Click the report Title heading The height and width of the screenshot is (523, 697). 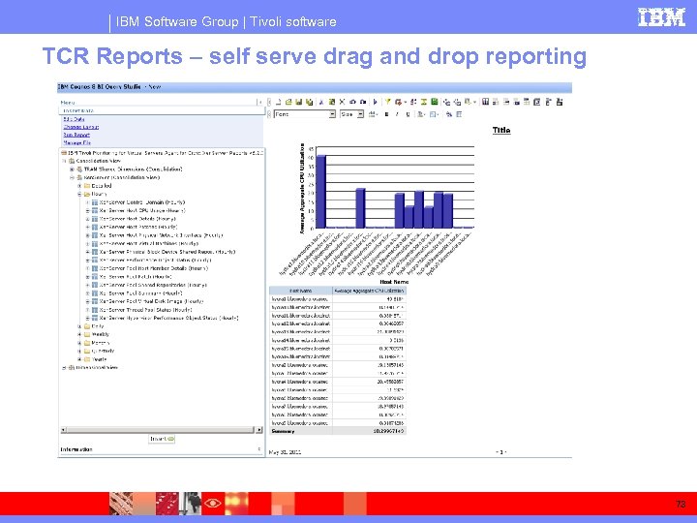(501, 130)
